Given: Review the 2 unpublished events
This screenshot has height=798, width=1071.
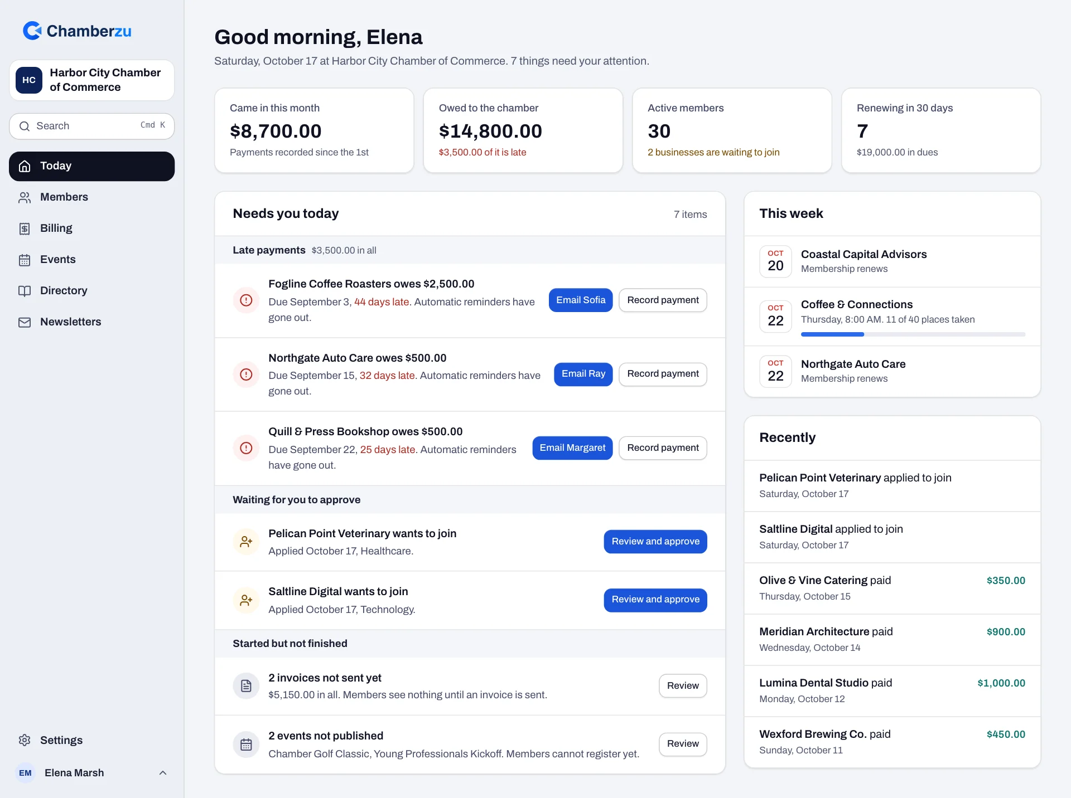Looking at the screenshot, I should point(683,744).
